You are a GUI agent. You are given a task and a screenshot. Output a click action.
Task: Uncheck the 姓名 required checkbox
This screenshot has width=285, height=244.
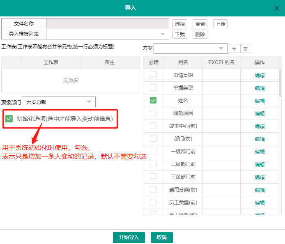(x=153, y=100)
